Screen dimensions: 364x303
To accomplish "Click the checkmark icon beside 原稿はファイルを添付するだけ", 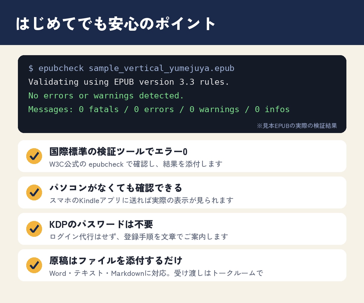I will (34, 265).
